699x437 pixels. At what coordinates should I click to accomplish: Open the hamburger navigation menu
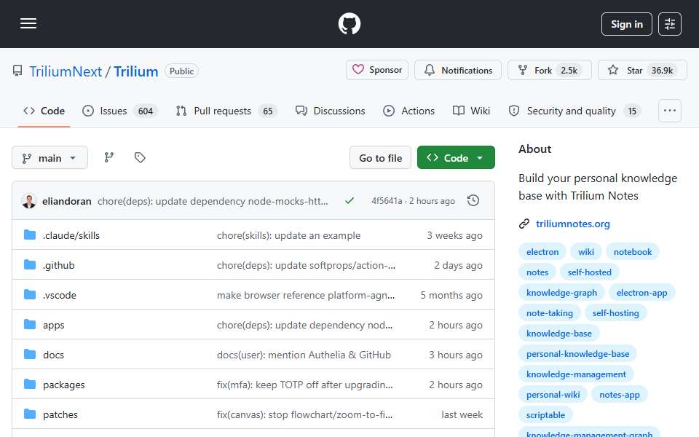[x=28, y=23]
